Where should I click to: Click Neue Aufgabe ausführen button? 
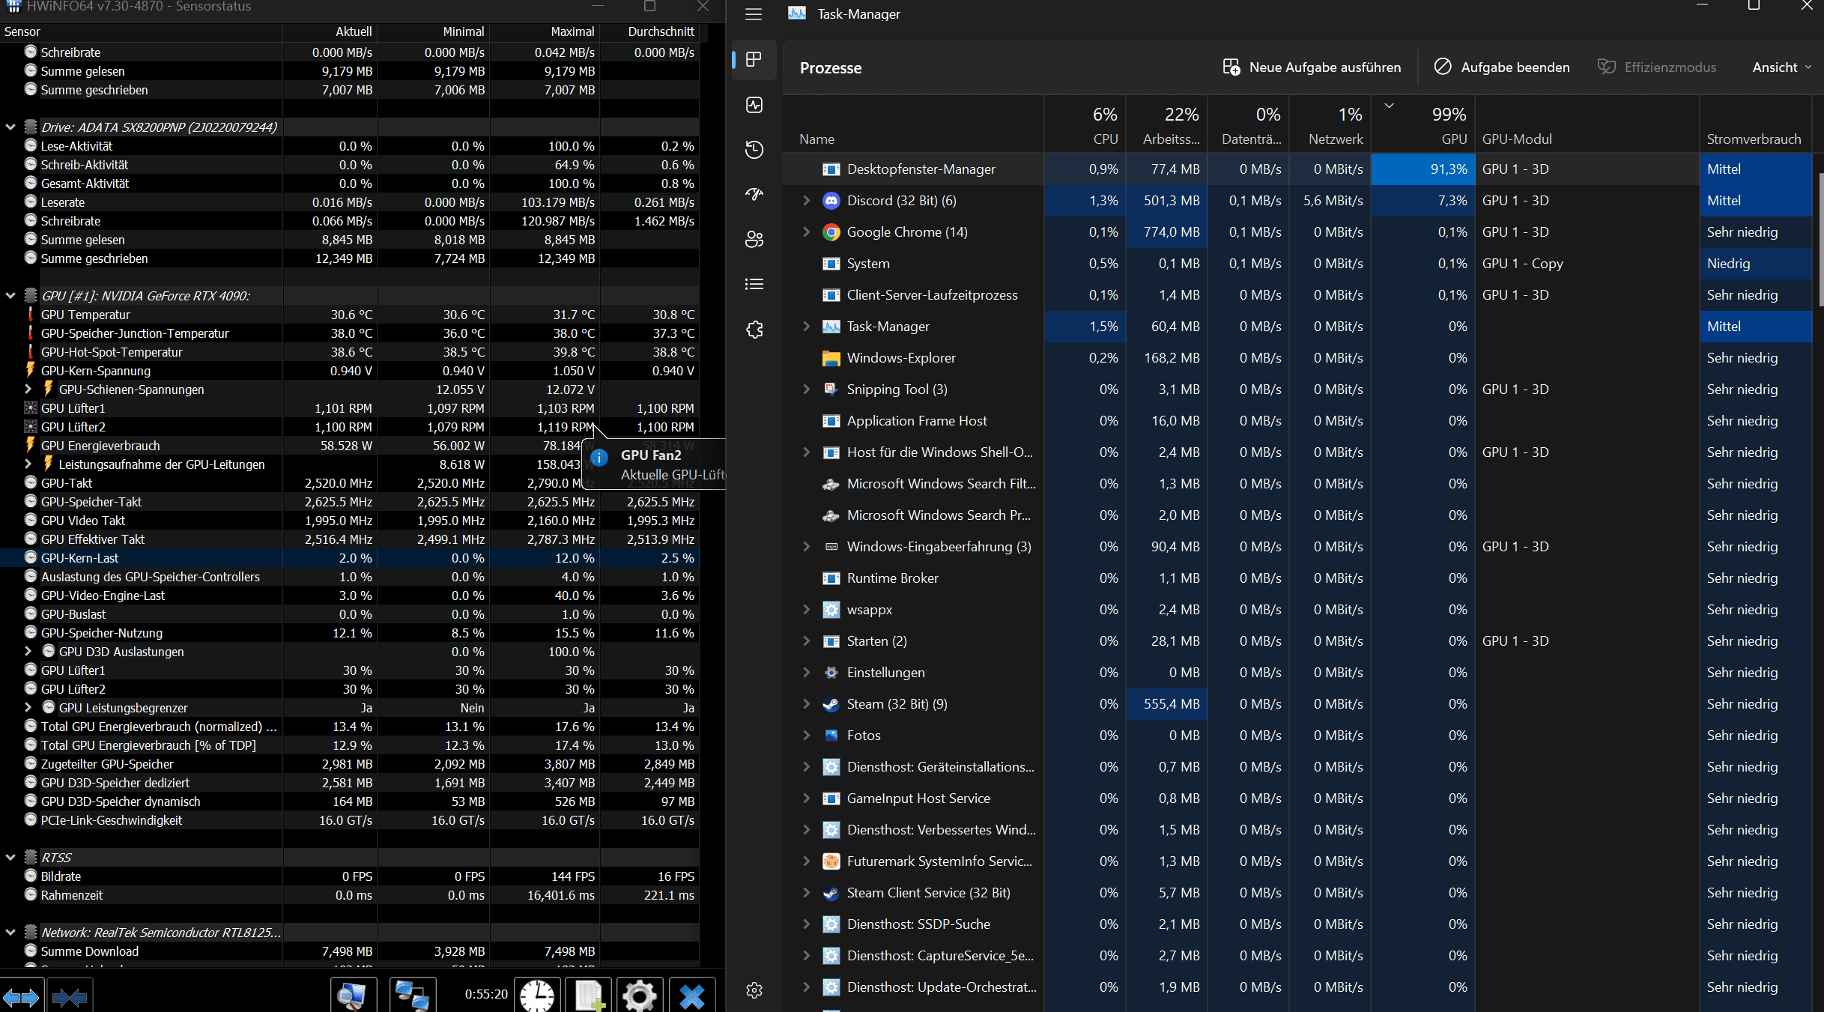pos(1312,67)
